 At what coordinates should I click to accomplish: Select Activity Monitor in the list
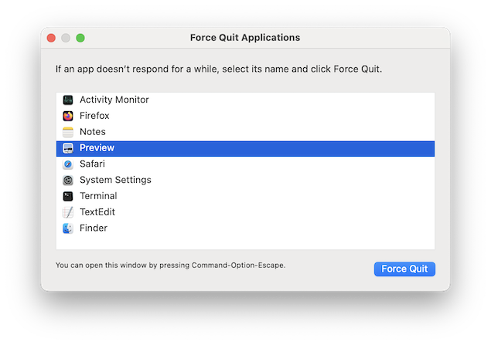[x=114, y=100]
